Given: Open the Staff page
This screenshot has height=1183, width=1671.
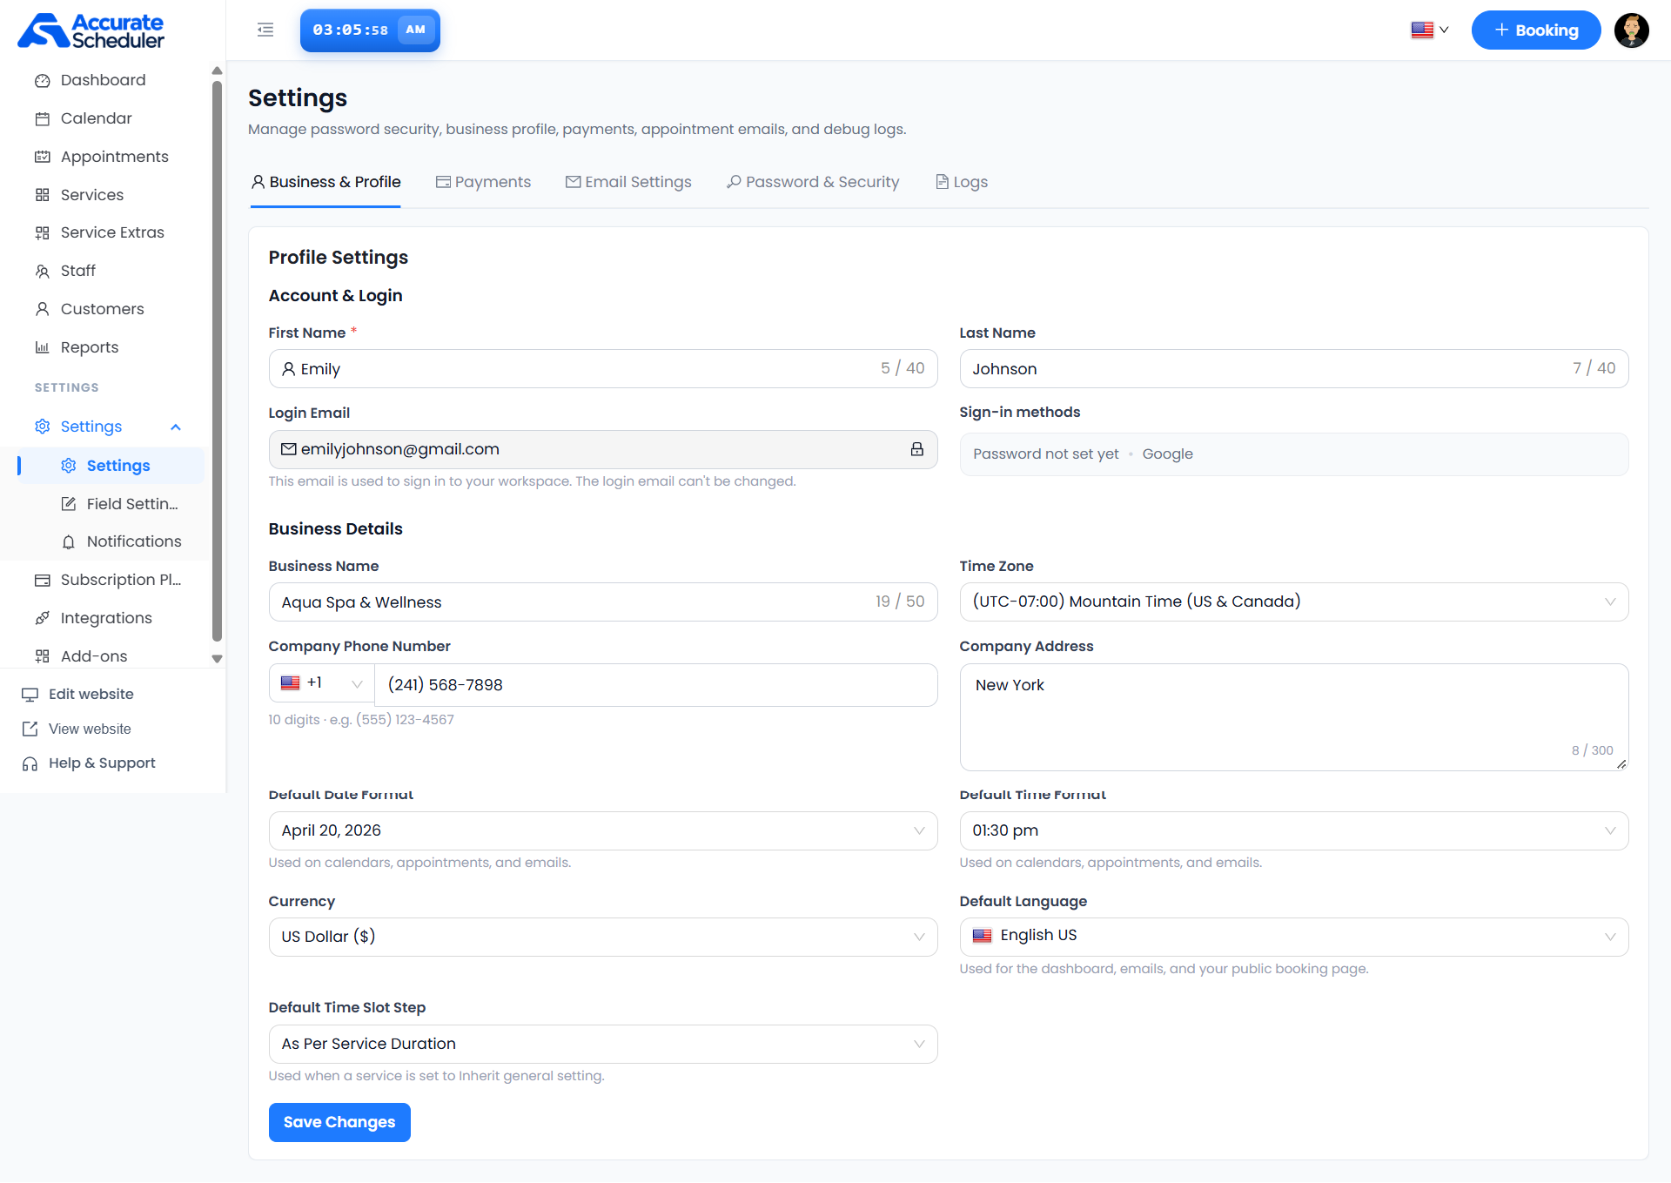Looking at the screenshot, I should tap(77, 271).
